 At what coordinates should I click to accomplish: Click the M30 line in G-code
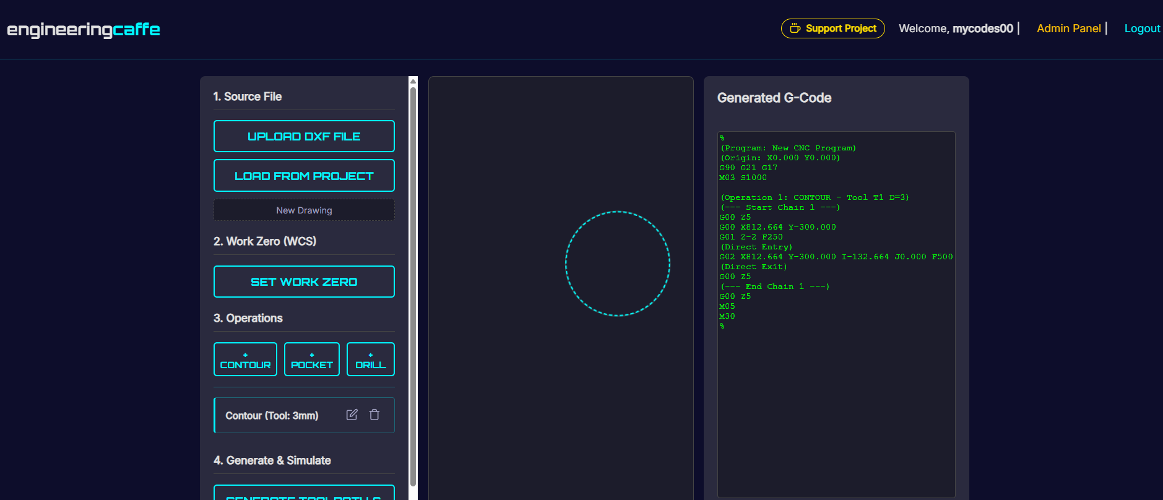pyautogui.click(x=727, y=316)
